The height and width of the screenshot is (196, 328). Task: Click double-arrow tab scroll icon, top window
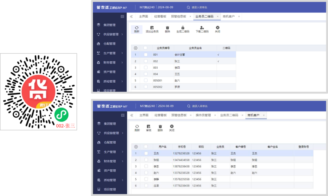(x=132, y=16)
